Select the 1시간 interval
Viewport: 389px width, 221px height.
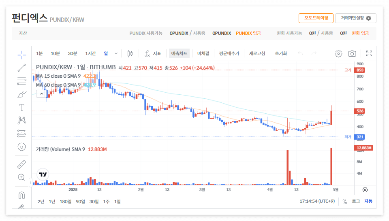pyautogui.click(x=90, y=53)
